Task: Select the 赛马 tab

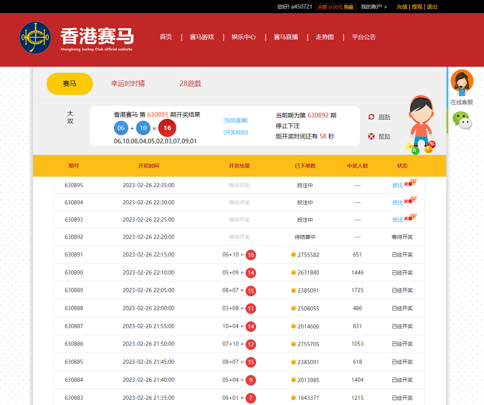Action: (x=70, y=84)
